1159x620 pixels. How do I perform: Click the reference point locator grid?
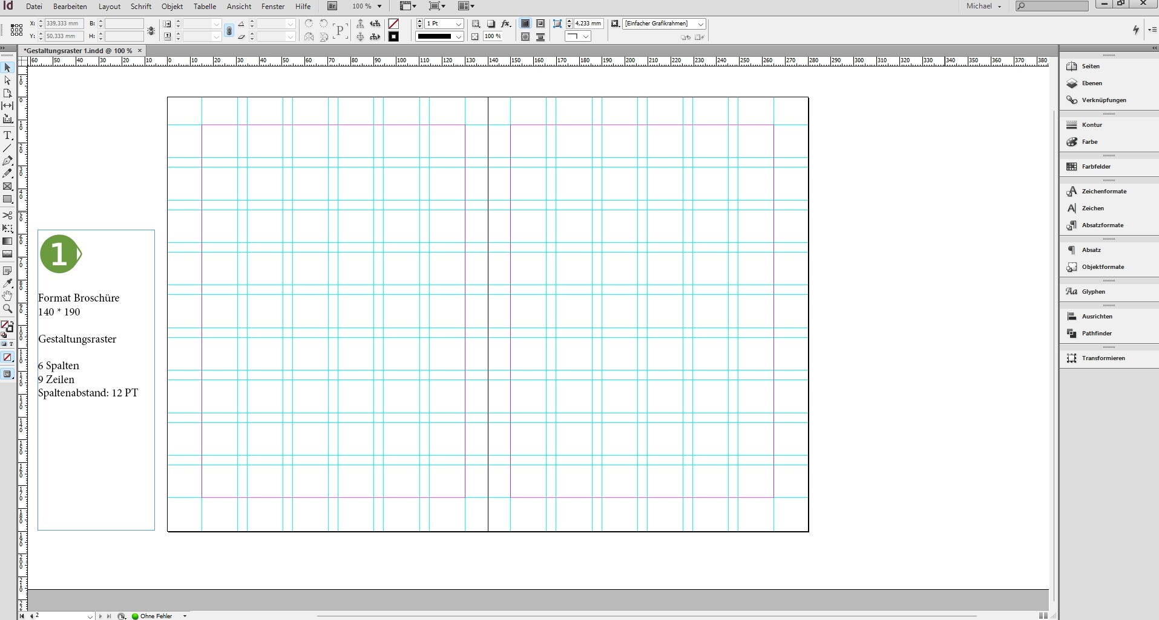click(x=16, y=30)
